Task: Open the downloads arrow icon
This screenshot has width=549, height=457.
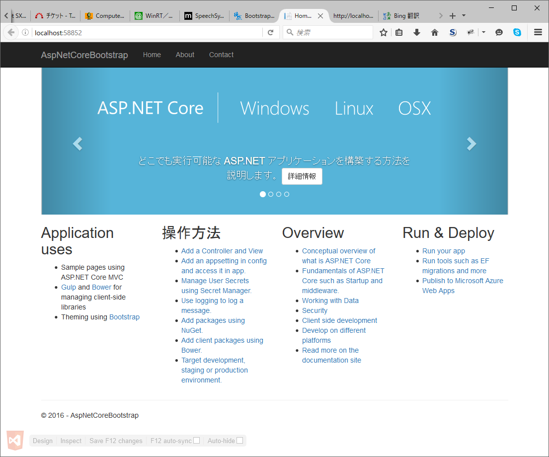Action: click(417, 33)
